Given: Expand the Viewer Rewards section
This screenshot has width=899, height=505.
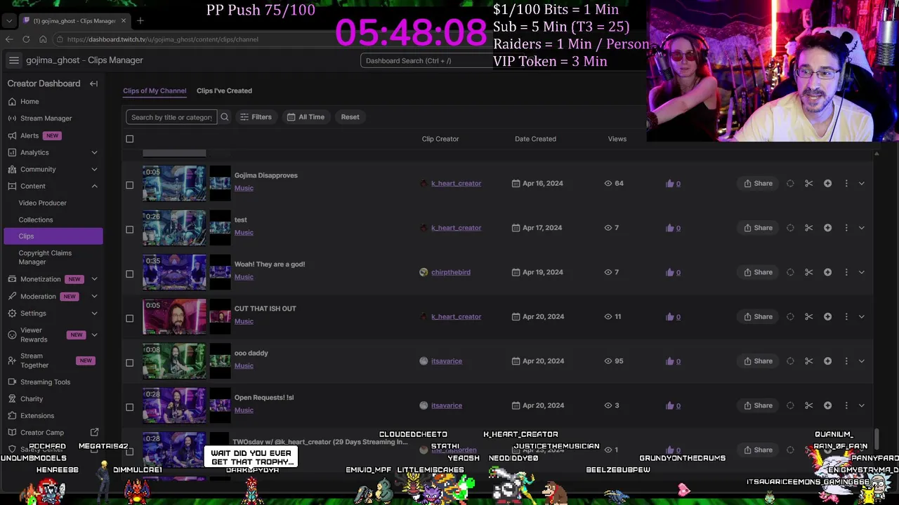Looking at the screenshot, I should [94, 335].
